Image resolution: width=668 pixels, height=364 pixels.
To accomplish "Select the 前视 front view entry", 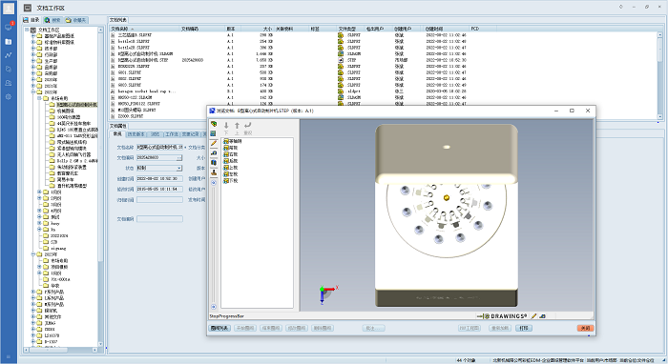I will point(231,148).
